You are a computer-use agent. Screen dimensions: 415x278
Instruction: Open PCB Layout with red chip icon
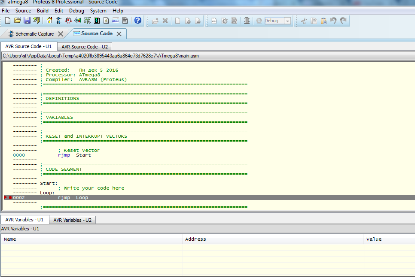(68, 20)
